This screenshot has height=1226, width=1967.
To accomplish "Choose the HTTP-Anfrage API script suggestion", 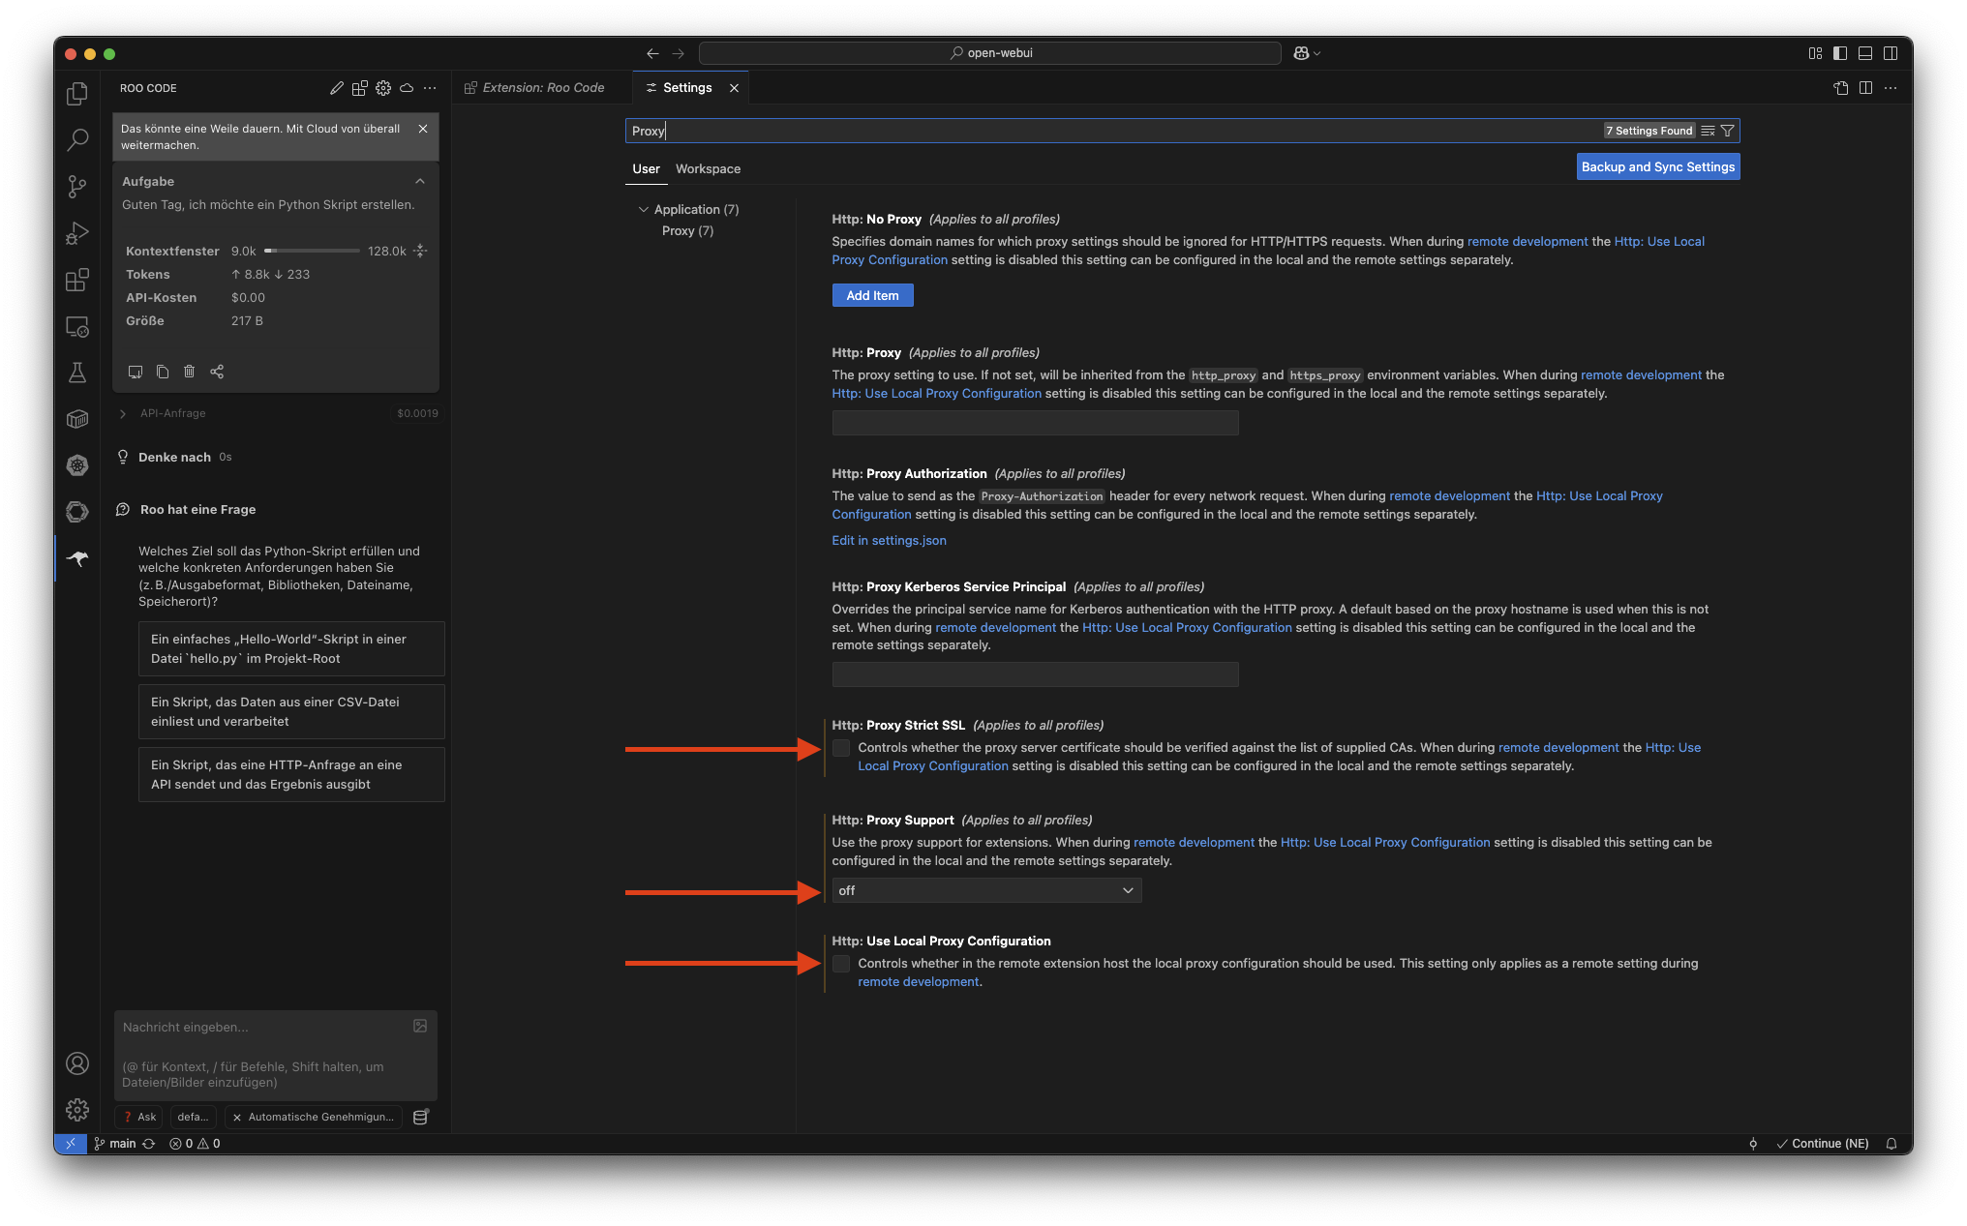I will (x=291, y=774).
